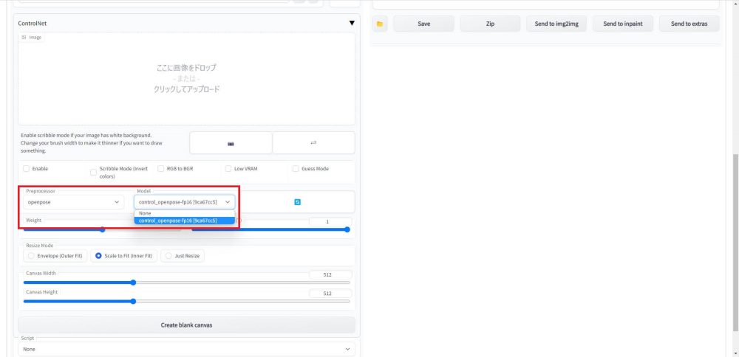The image size is (739, 357).
Task: Enable the ControlNet Enable checkbox
Action: point(27,168)
